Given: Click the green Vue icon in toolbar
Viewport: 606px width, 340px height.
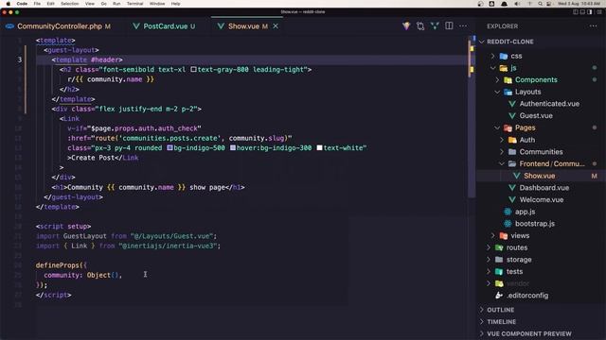Looking at the screenshot, I should point(435,26).
